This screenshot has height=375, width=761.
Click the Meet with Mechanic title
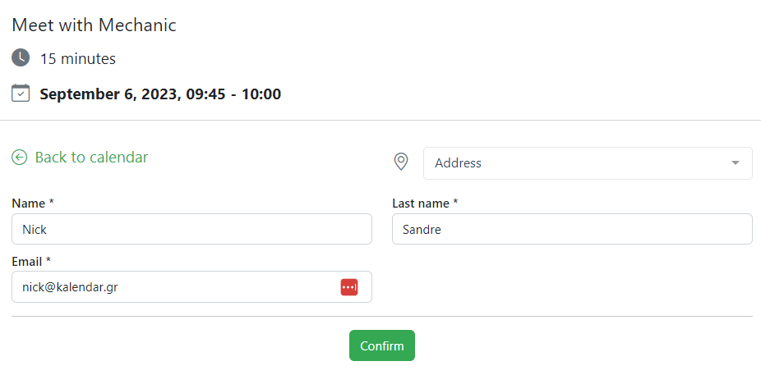(x=94, y=25)
